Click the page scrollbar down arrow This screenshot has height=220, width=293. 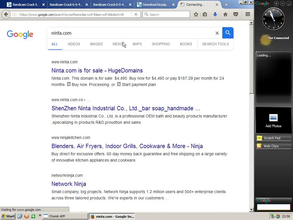[x=251, y=210]
